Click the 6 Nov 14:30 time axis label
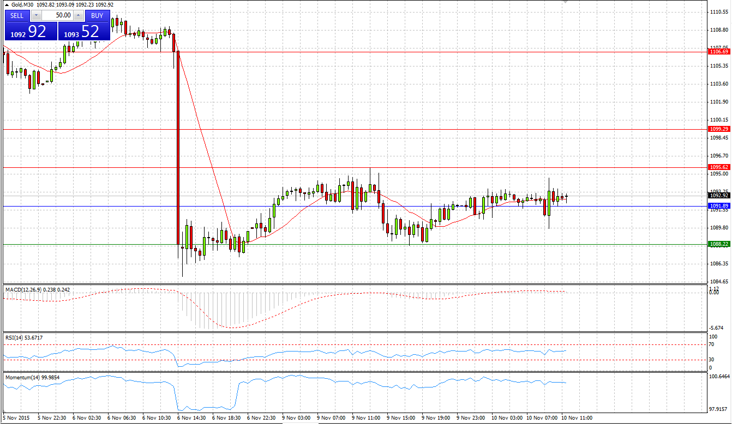Screen dimensions: 732x424 (191, 418)
